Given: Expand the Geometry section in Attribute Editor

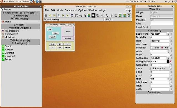Looking at the screenshot, I should pos(155,92).
